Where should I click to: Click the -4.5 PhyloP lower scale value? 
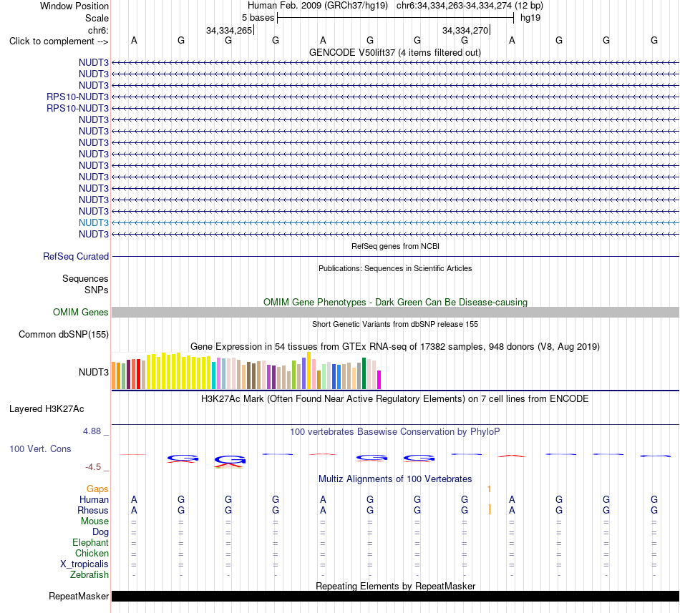pyautogui.click(x=93, y=467)
